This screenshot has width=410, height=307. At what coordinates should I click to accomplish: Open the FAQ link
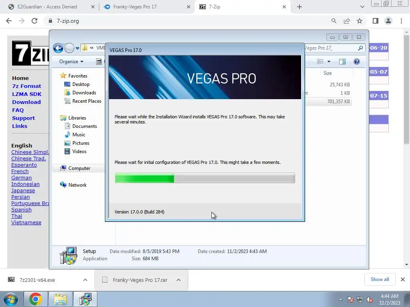[x=18, y=110]
